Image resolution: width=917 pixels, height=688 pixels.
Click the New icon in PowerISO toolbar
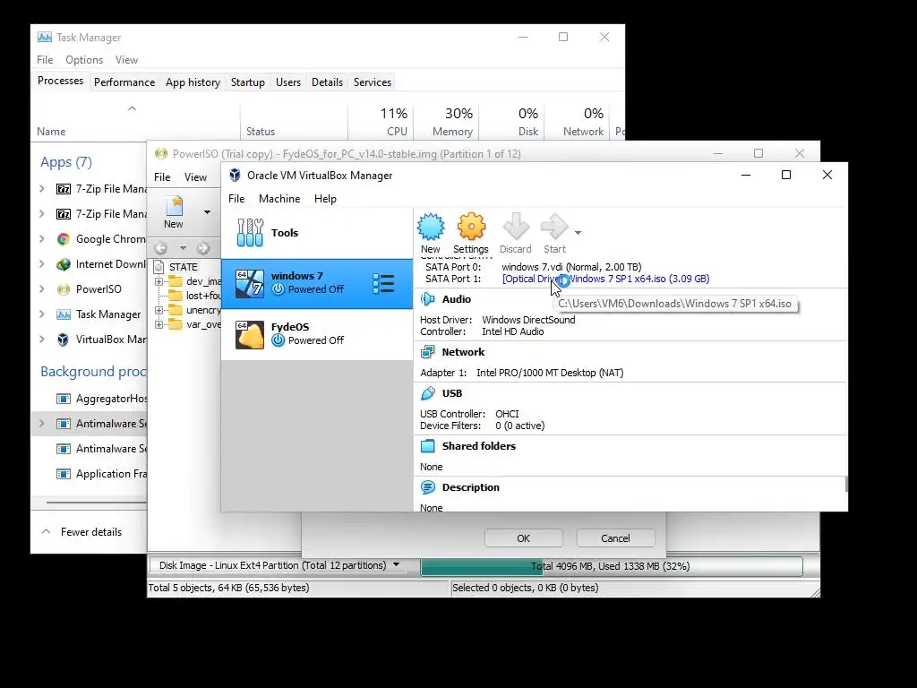pos(174,211)
